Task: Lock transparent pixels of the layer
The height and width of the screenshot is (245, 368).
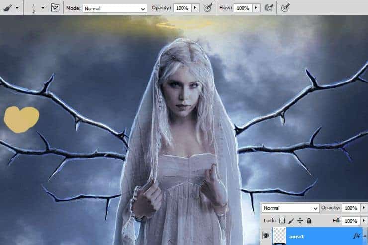Action: click(x=283, y=220)
